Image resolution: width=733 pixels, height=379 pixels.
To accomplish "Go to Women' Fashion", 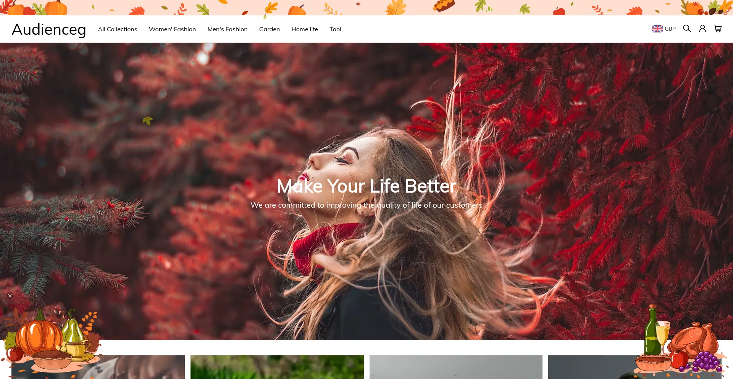I will click(x=172, y=29).
